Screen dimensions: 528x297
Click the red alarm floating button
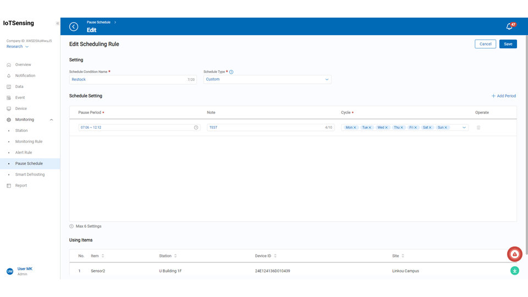coord(514,254)
